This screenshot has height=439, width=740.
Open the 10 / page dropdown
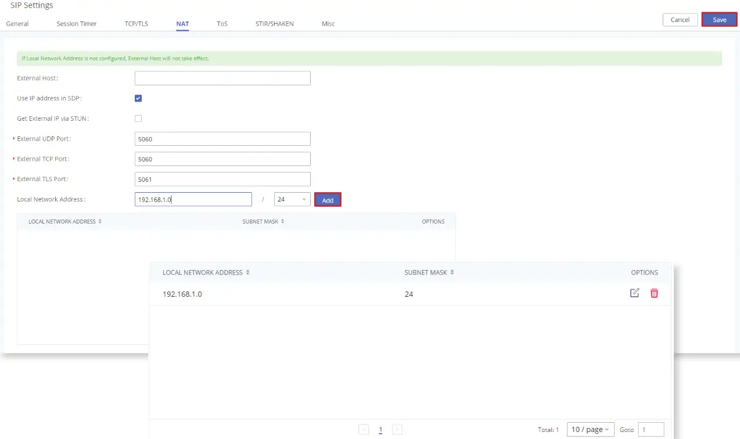[x=590, y=430]
